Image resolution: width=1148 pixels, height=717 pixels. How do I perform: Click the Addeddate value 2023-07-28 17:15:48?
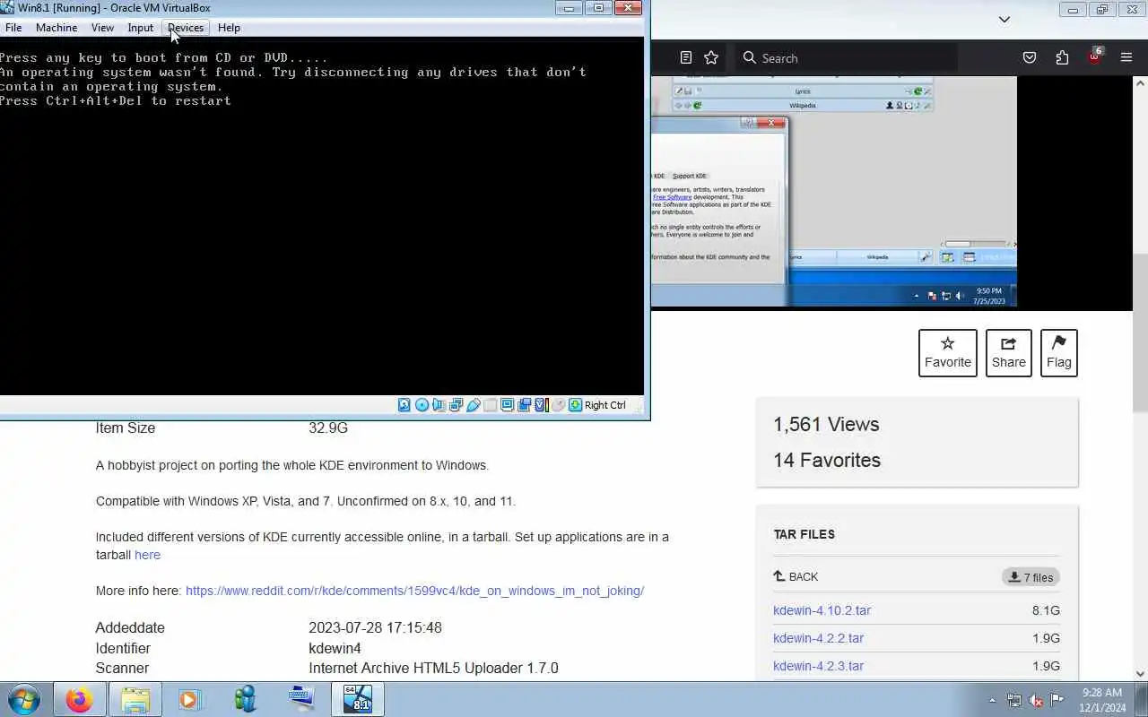pyautogui.click(x=375, y=627)
